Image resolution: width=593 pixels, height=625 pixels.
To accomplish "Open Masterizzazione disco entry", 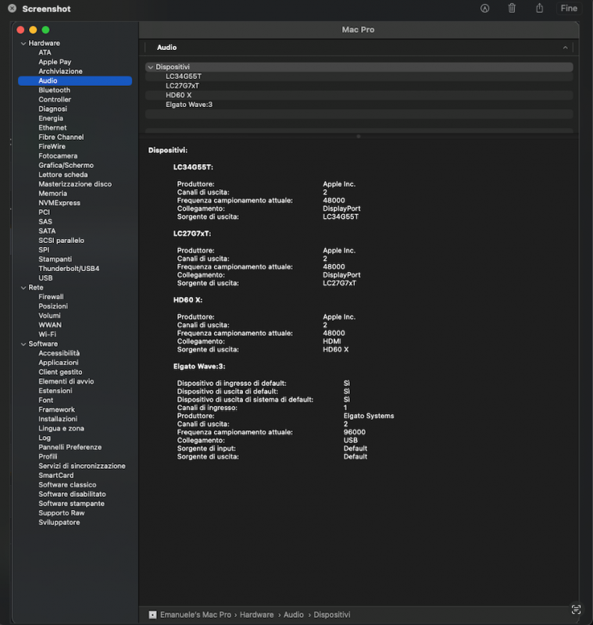I will tap(75, 184).
